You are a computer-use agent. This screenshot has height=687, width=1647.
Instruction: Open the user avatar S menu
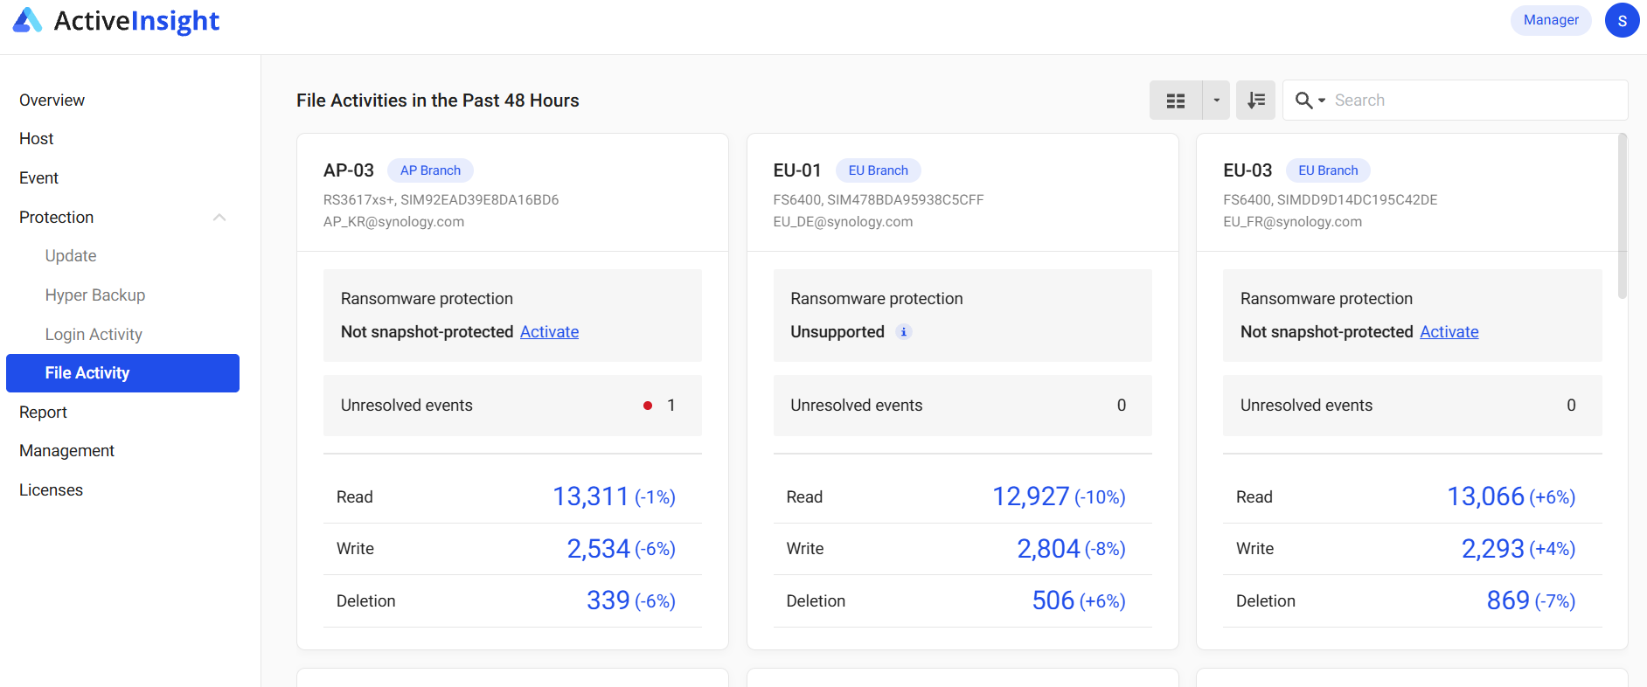point(1622,20)
